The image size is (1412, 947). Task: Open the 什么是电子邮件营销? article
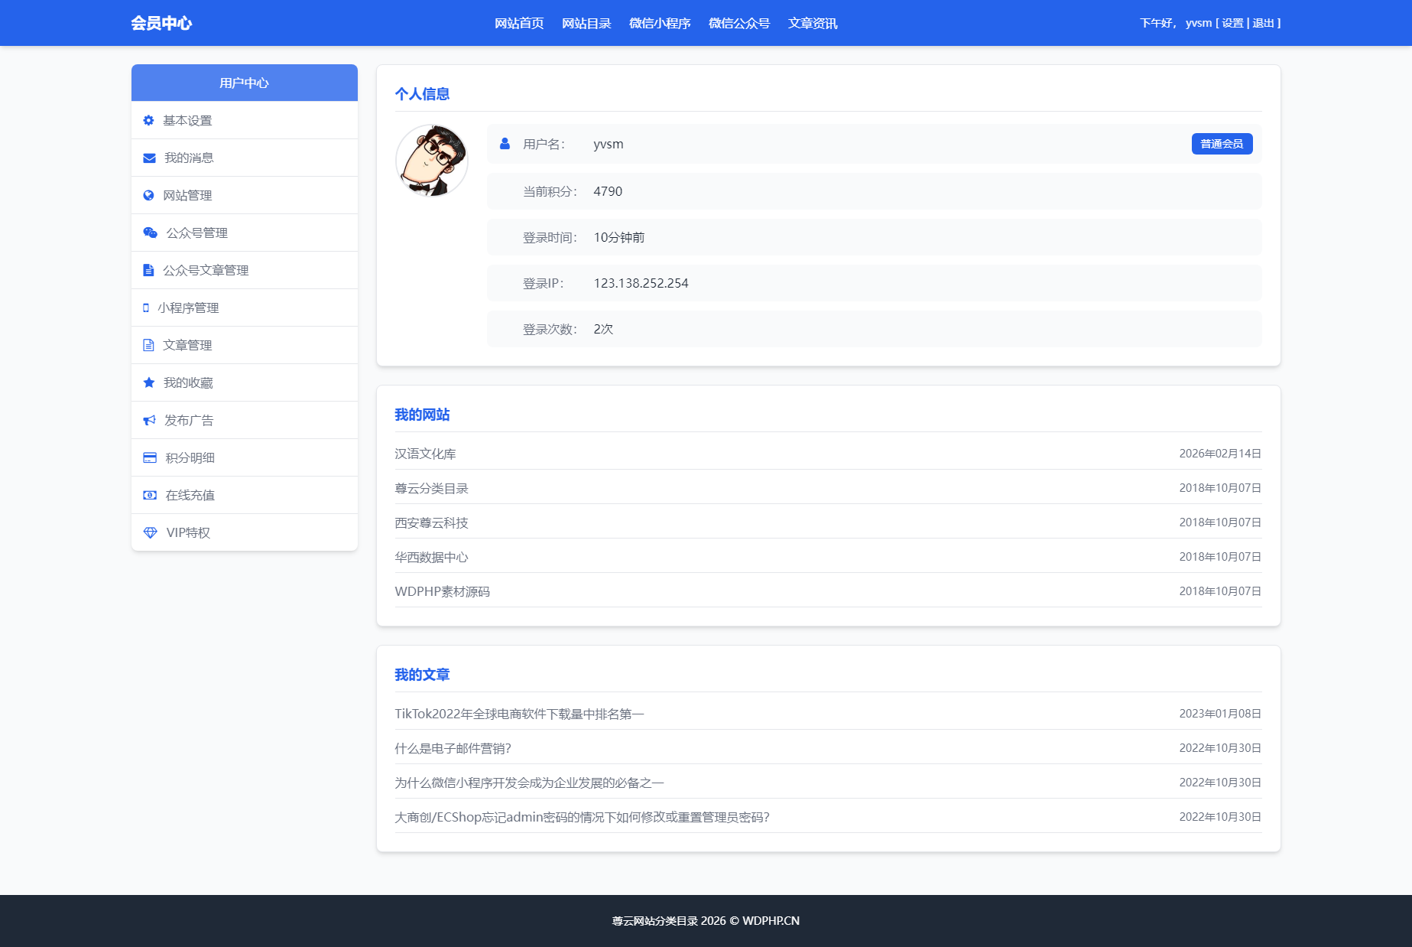click(x=453, y=748)
